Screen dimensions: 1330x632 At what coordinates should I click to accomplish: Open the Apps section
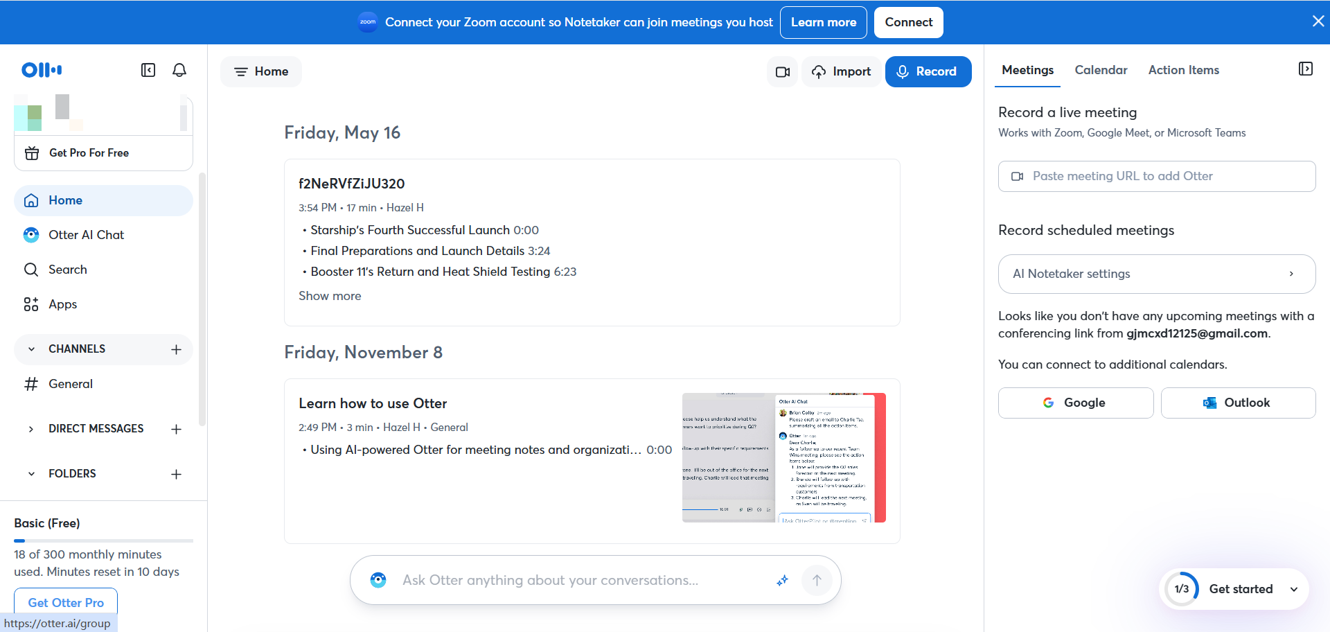(62, 304)
